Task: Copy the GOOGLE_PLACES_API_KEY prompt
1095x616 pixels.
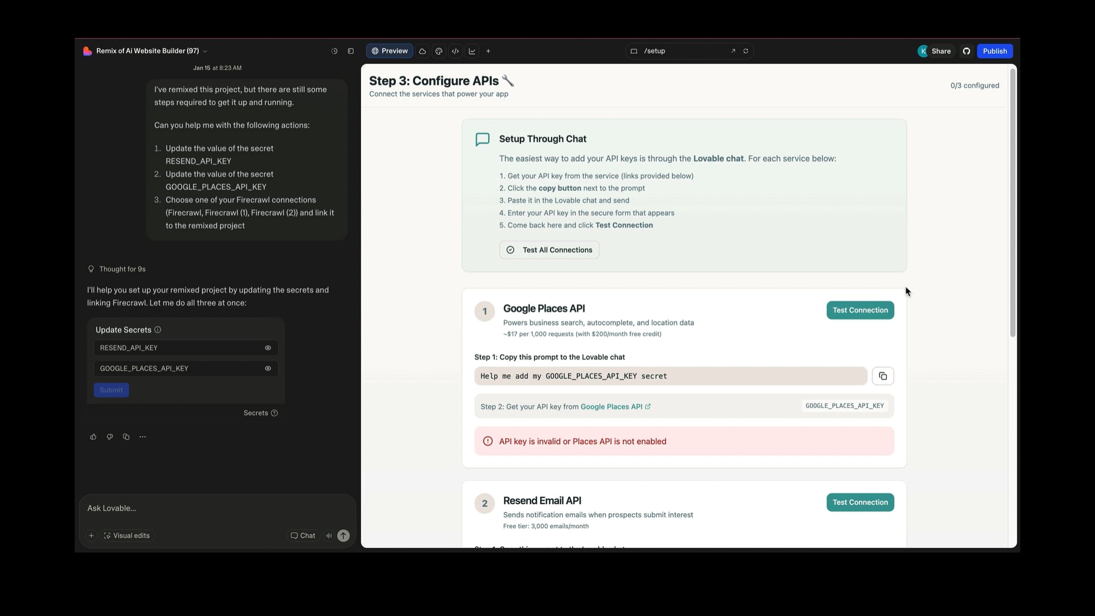Action: [x=883, y=376]
